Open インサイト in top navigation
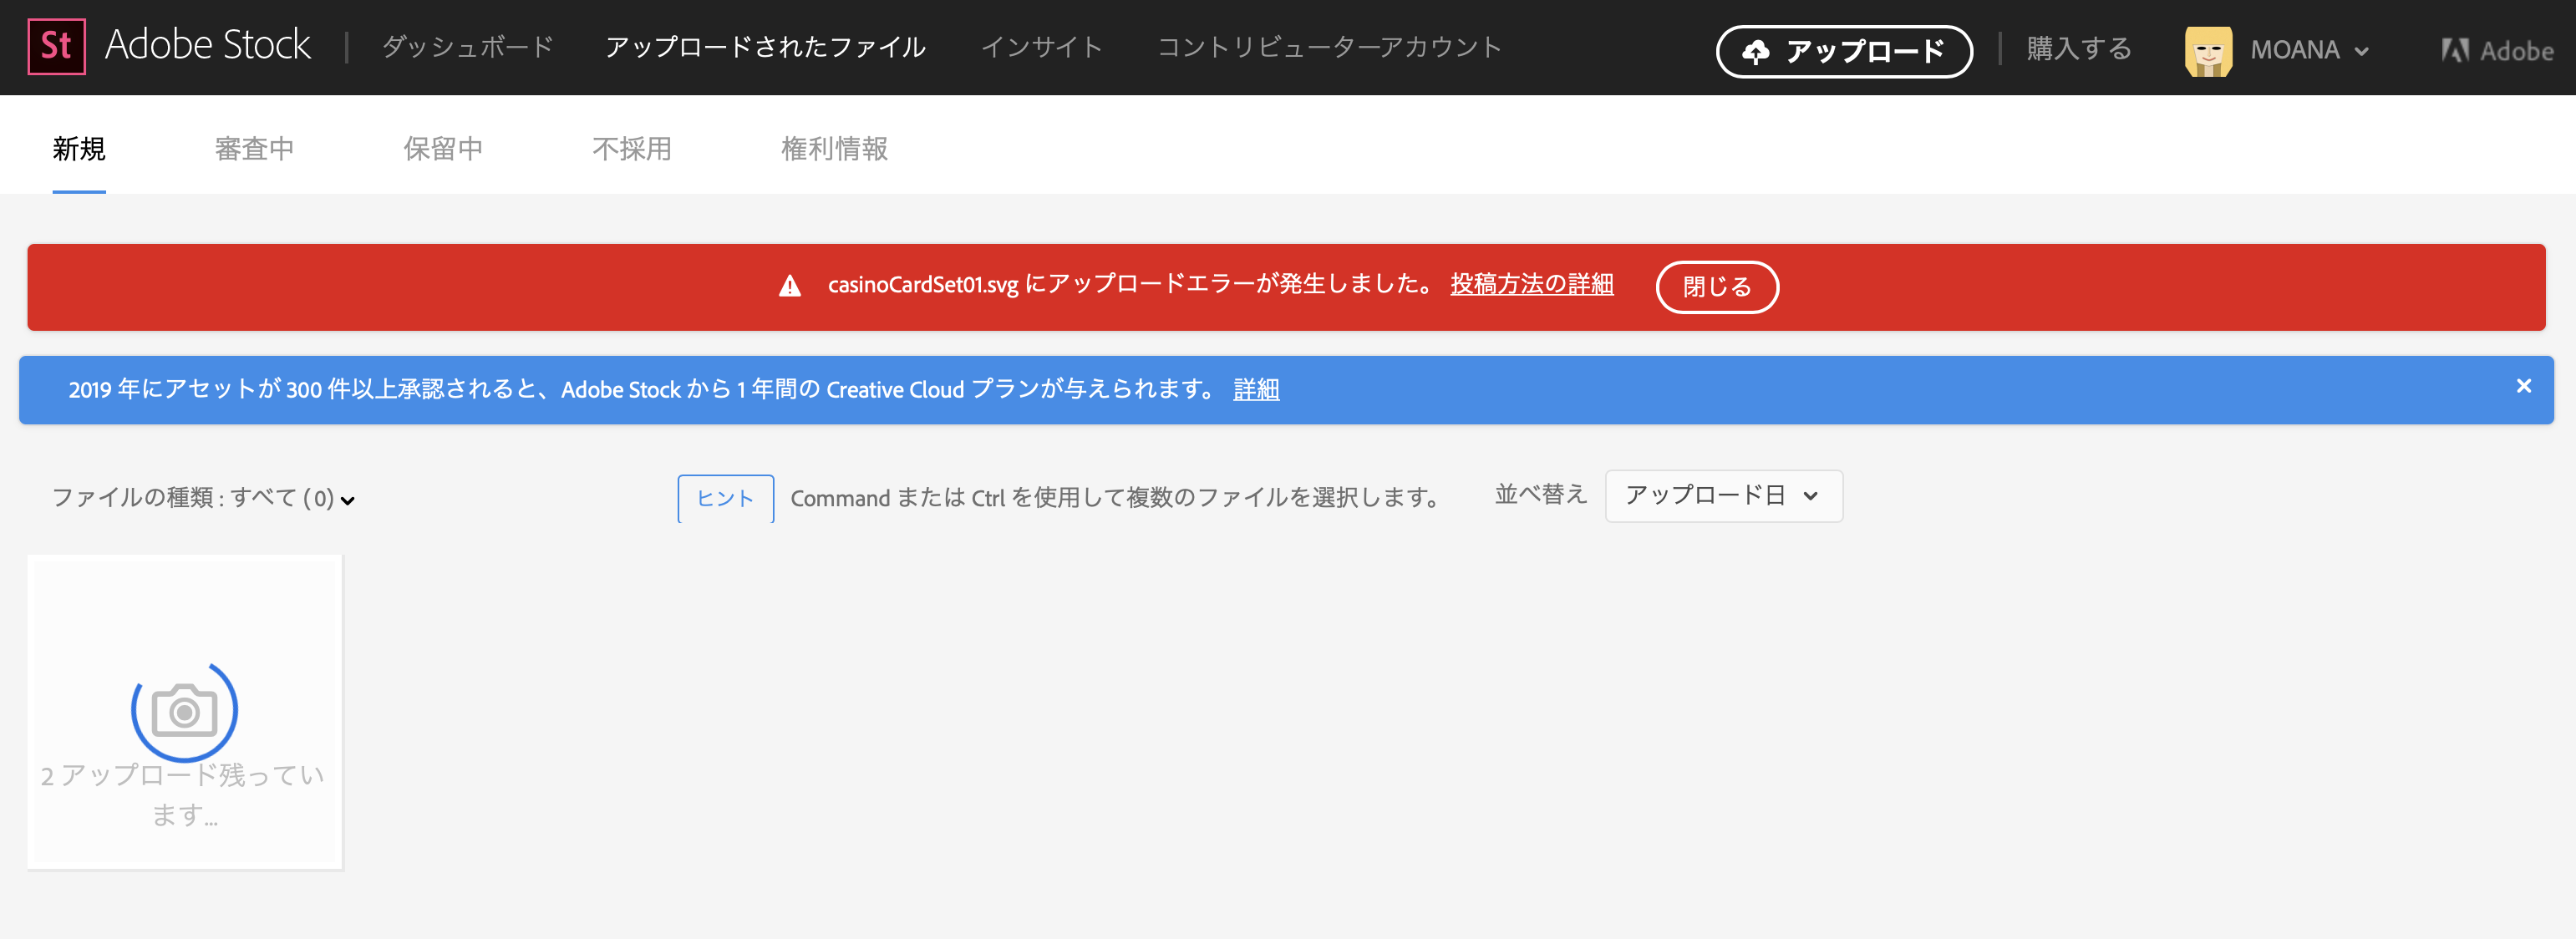The width and height of the screenshot is (2576, 939). (1041, 47)
